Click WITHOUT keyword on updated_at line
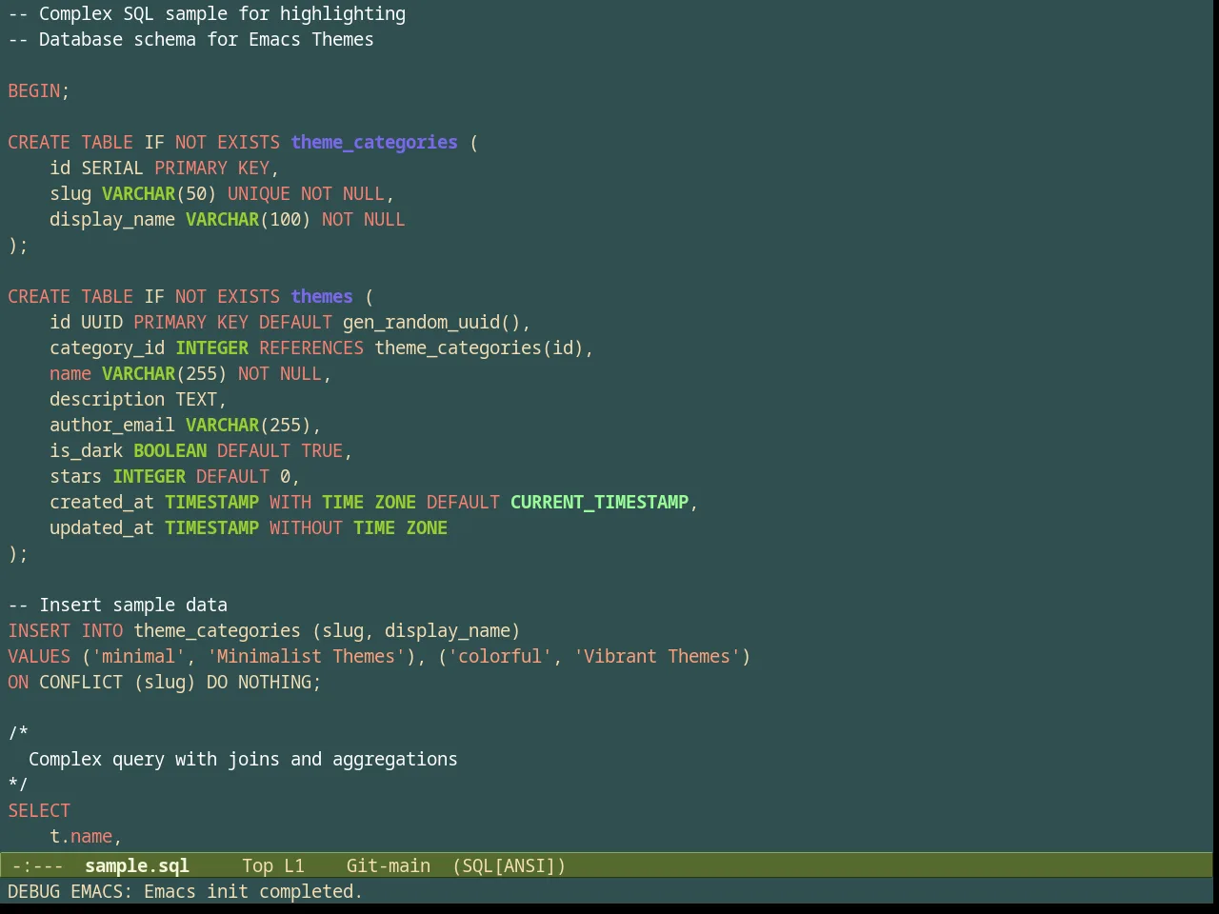The image size is (1219, 914). pos(306,527)
